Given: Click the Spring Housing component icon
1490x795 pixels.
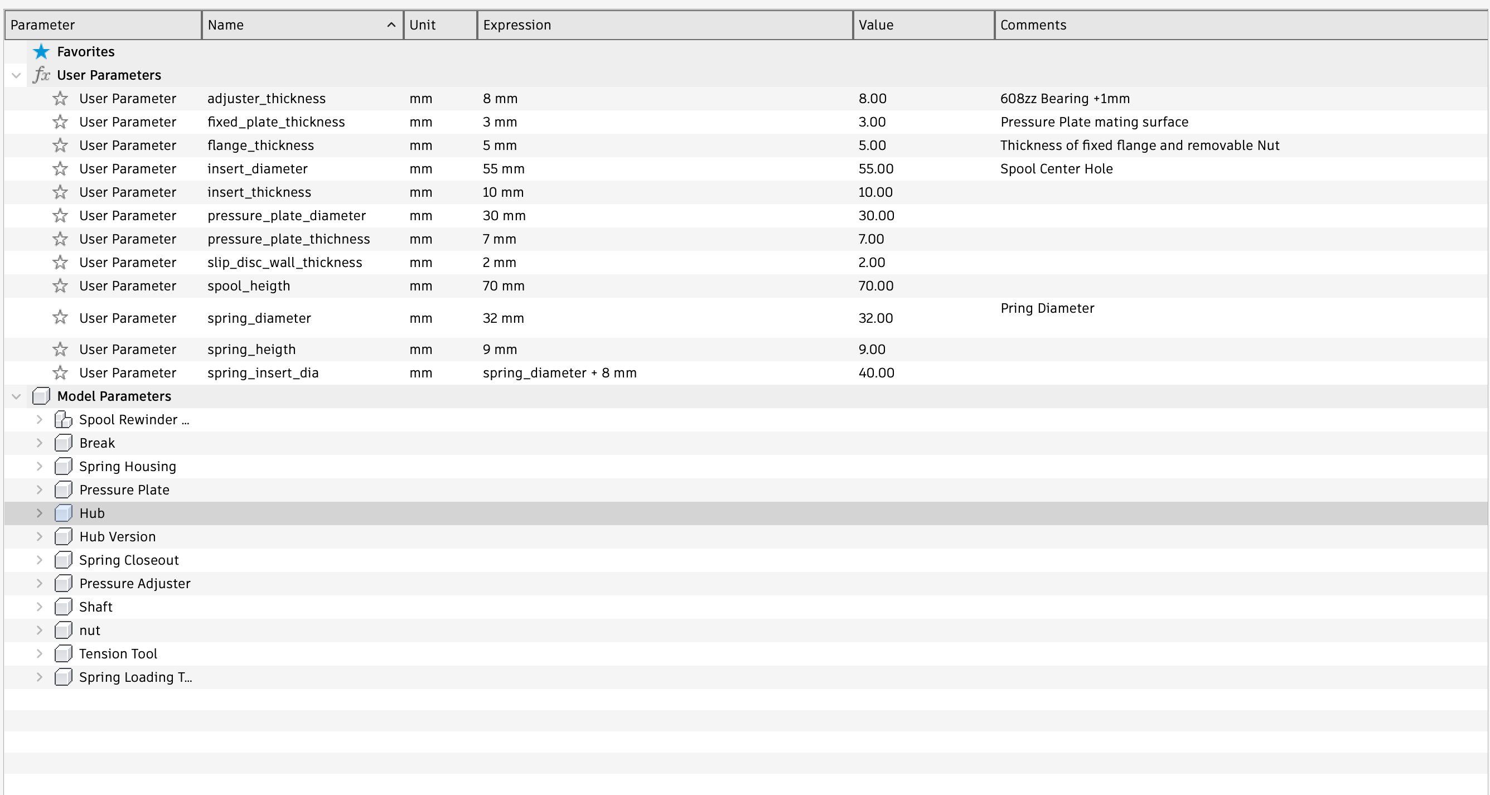Looking at the screenshot, I should coord(63,467).
